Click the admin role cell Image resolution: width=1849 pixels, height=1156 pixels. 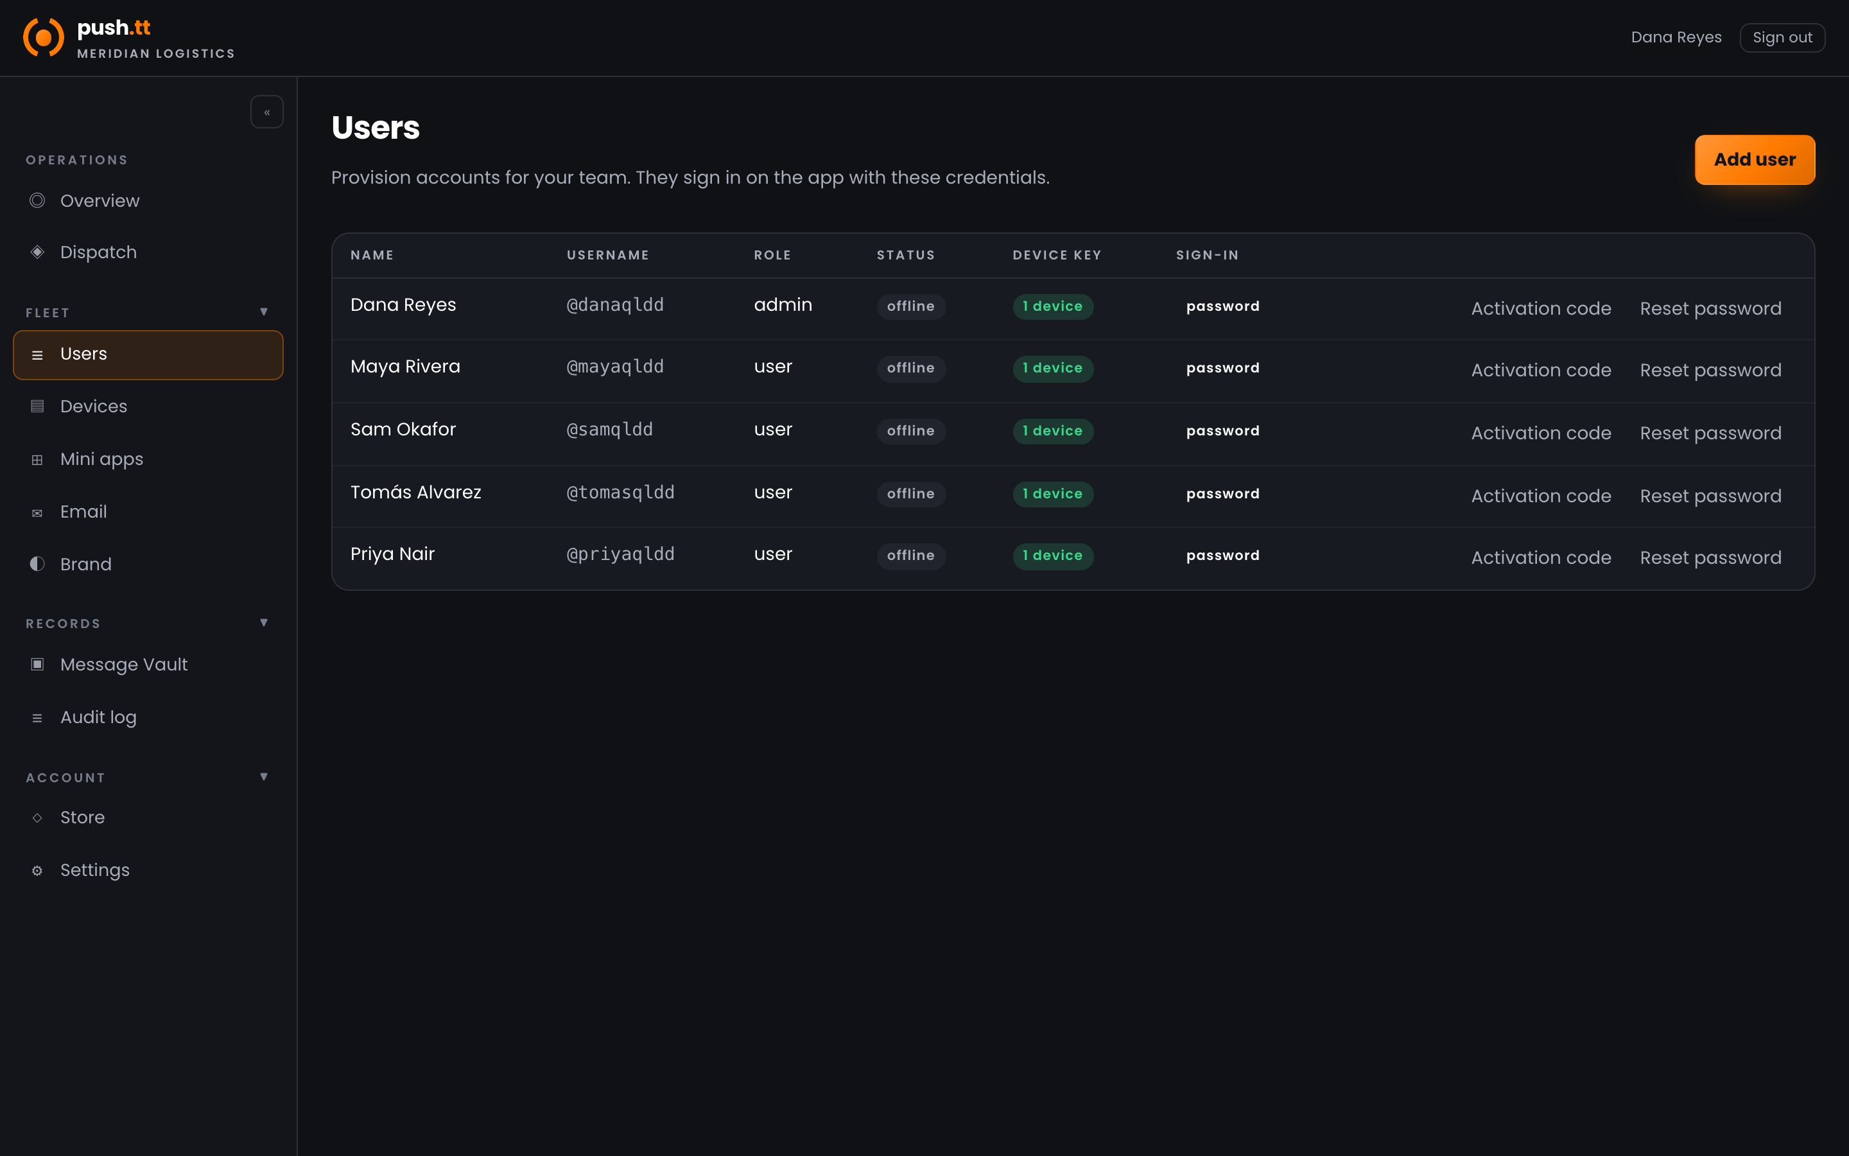click(783, 304)
